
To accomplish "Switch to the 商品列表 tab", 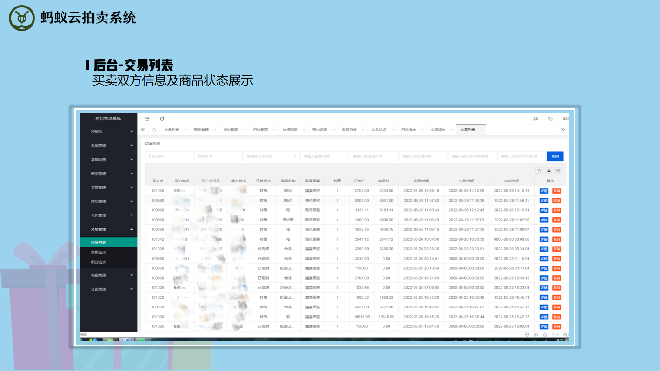I will pos(349,130).
